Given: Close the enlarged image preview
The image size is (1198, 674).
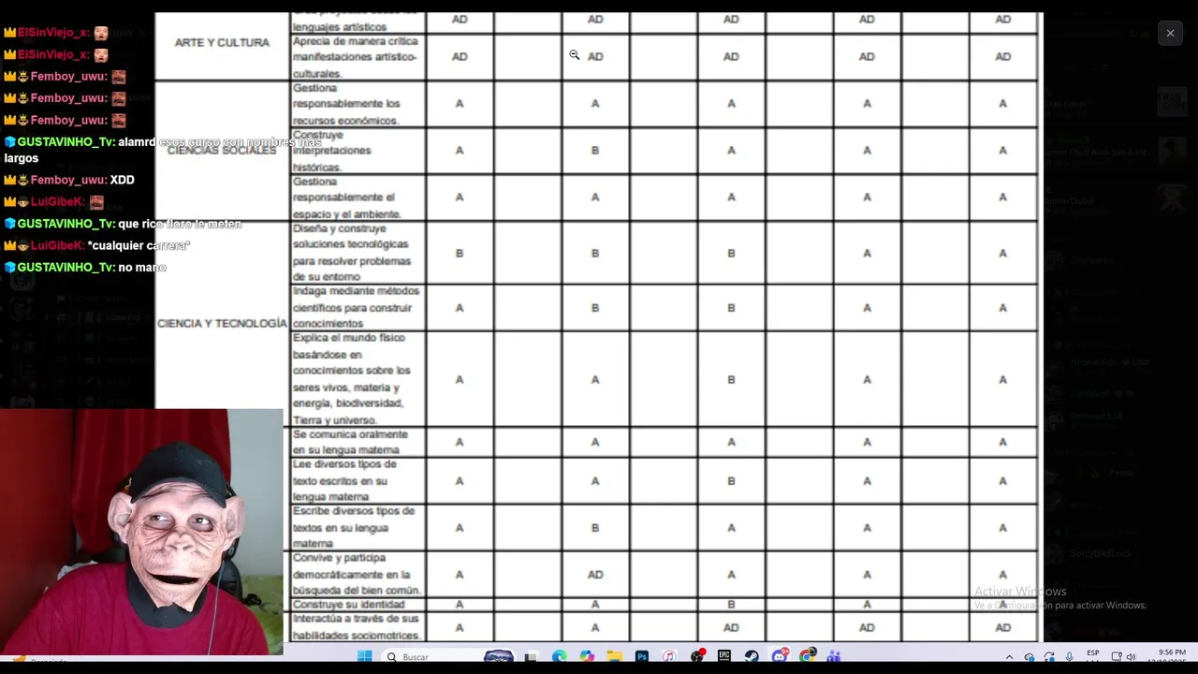Looking at the screenshot, I should tap(1170, 33).
